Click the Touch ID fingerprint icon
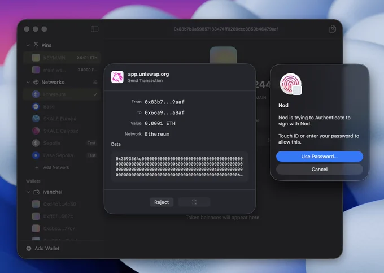Viewport: 384px width, 273px height. coord(291,84)
